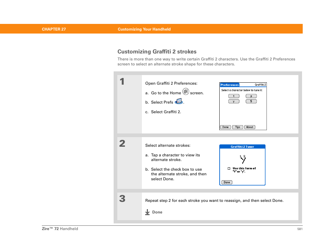317x245 pixels.
Task: Tap the 't' character button in Preferences
Action: coord(234,96)
